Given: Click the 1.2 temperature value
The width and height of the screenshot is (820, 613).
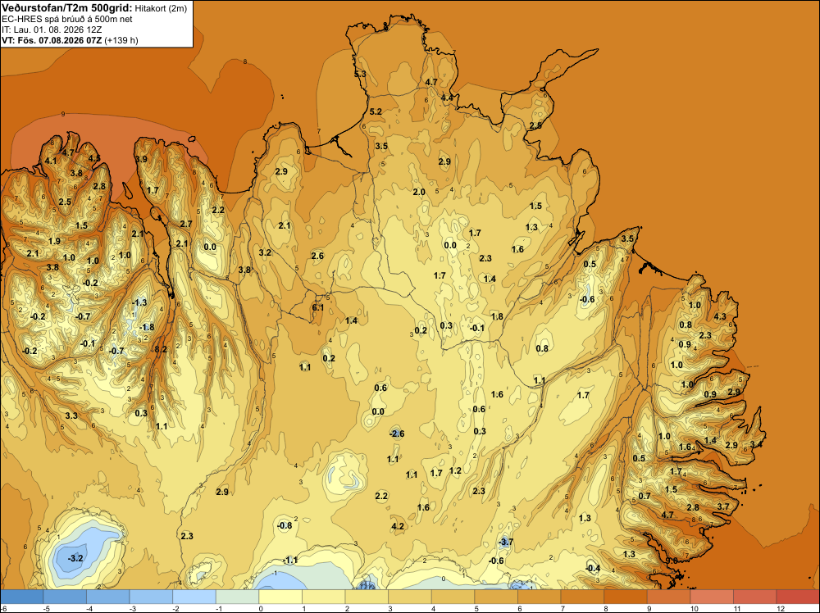Looking at the screenshot, I should click(x=455, y=470).
